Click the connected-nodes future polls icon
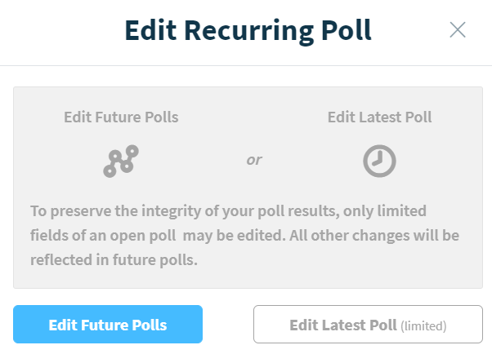492x354 pixels. click(x=121, y=162)
